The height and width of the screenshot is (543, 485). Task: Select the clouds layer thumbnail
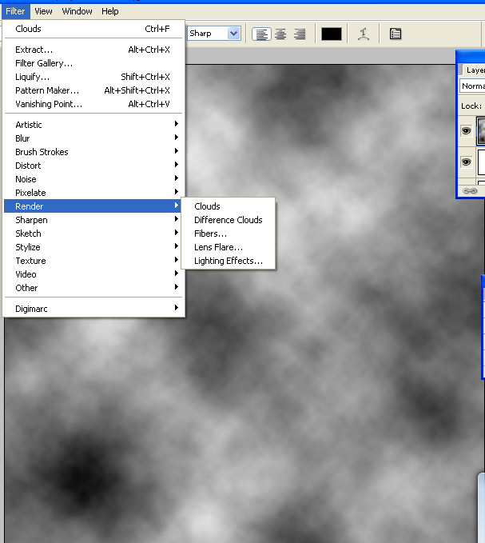(x=481, y=130)
